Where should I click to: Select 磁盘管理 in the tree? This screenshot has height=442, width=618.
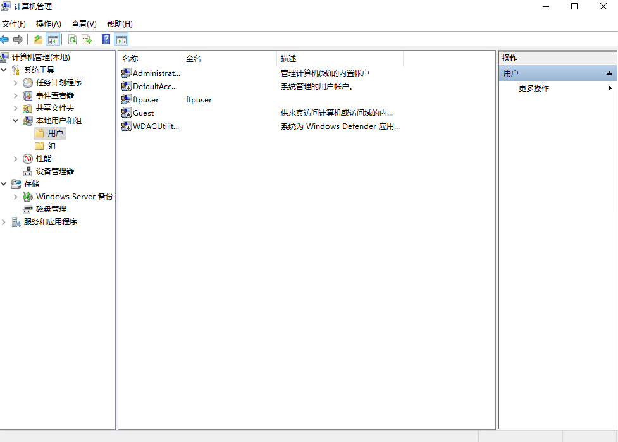(51, 209)
